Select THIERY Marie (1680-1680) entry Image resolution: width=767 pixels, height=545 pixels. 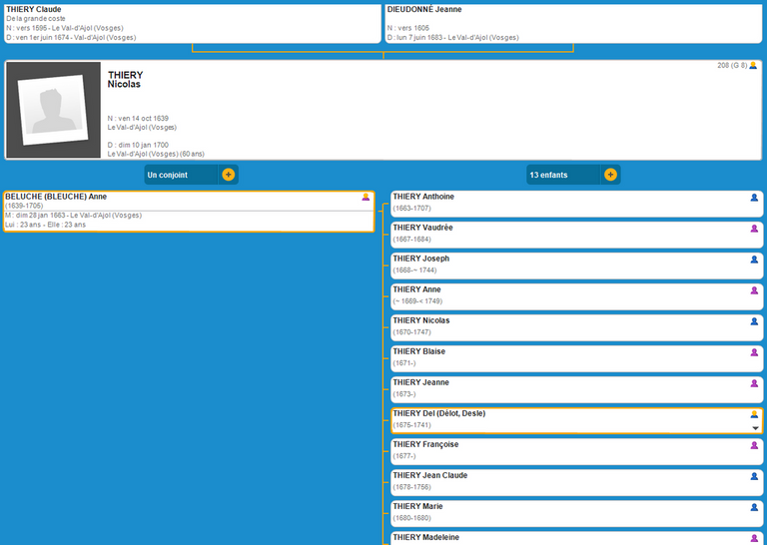pyautogui.click(x=417, y=506)
